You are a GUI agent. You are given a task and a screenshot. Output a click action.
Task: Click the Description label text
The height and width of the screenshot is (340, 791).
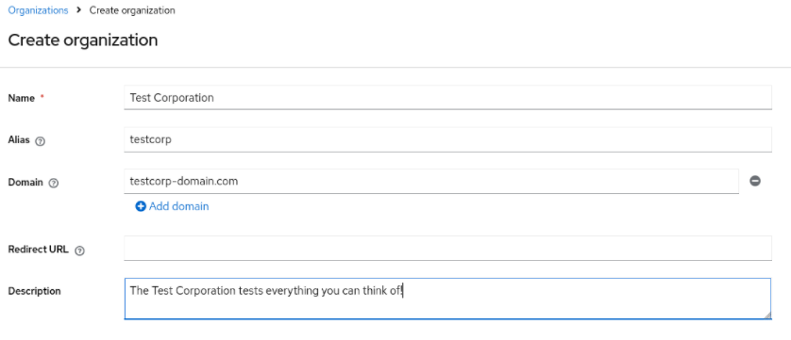coord(34,291)
